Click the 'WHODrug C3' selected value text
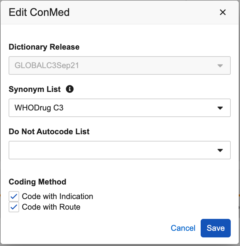The height and width of the screenshot is (246, 240). click(39, 108)
